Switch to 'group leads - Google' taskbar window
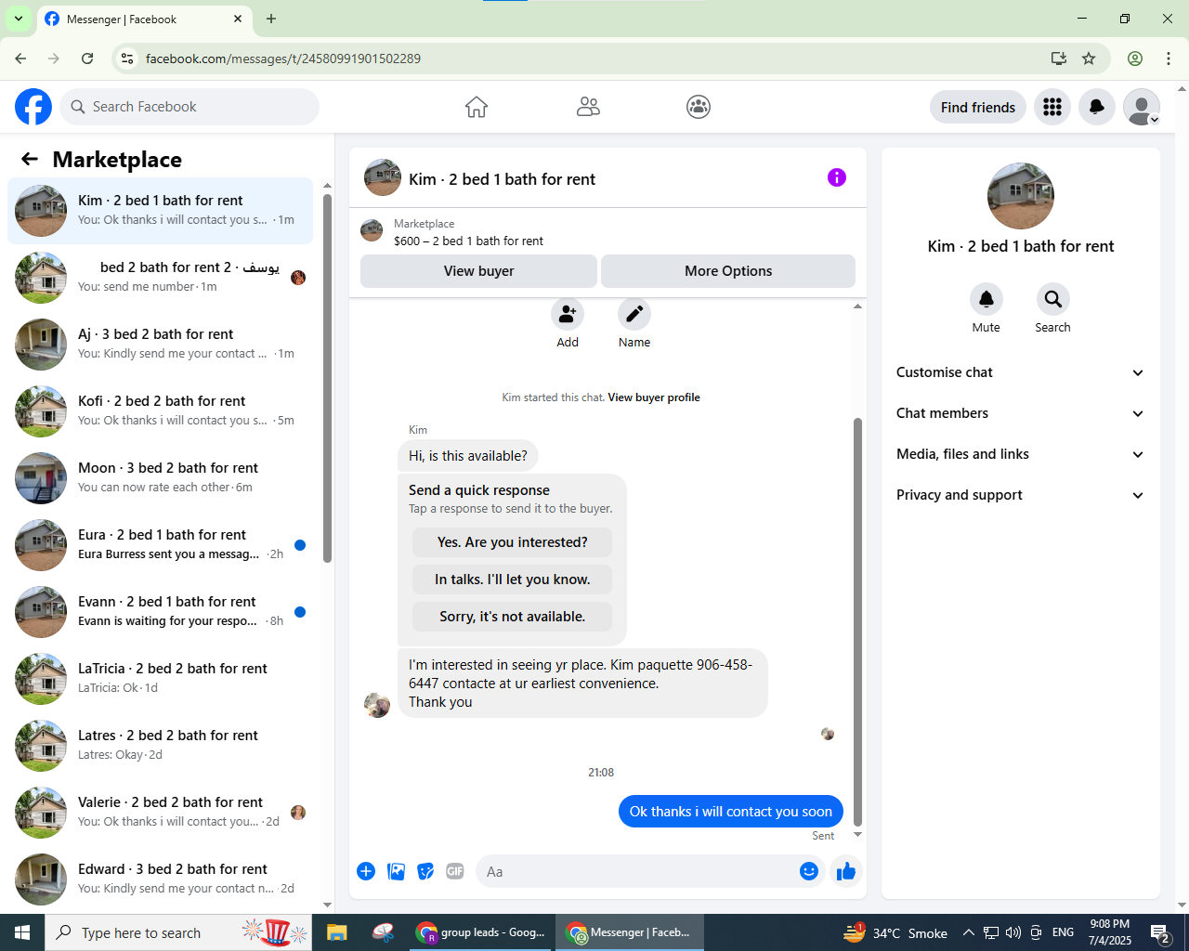The image size is (1189, 951). click(x=481, y=932)
